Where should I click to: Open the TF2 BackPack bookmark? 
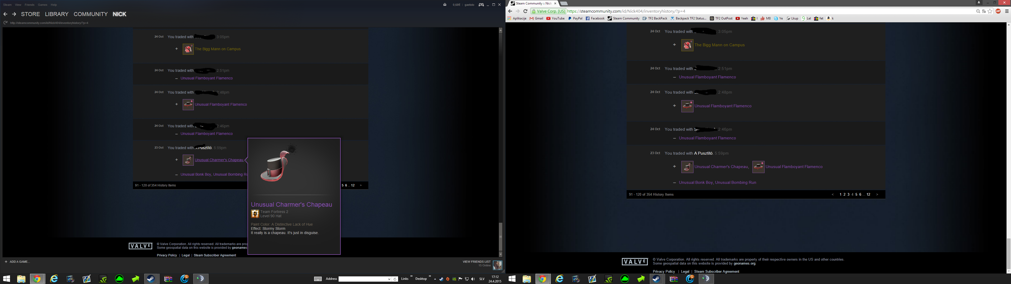pyautogui.click(x=655, y=18)
